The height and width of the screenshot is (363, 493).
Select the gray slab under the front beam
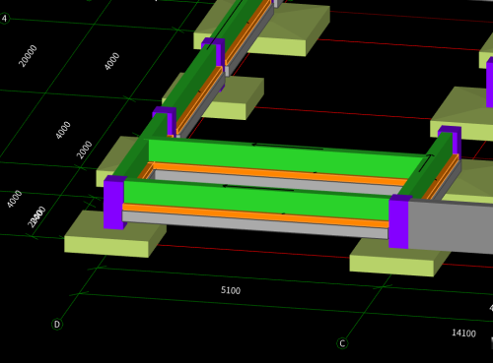pyautogui.click(x=254, y=225)
